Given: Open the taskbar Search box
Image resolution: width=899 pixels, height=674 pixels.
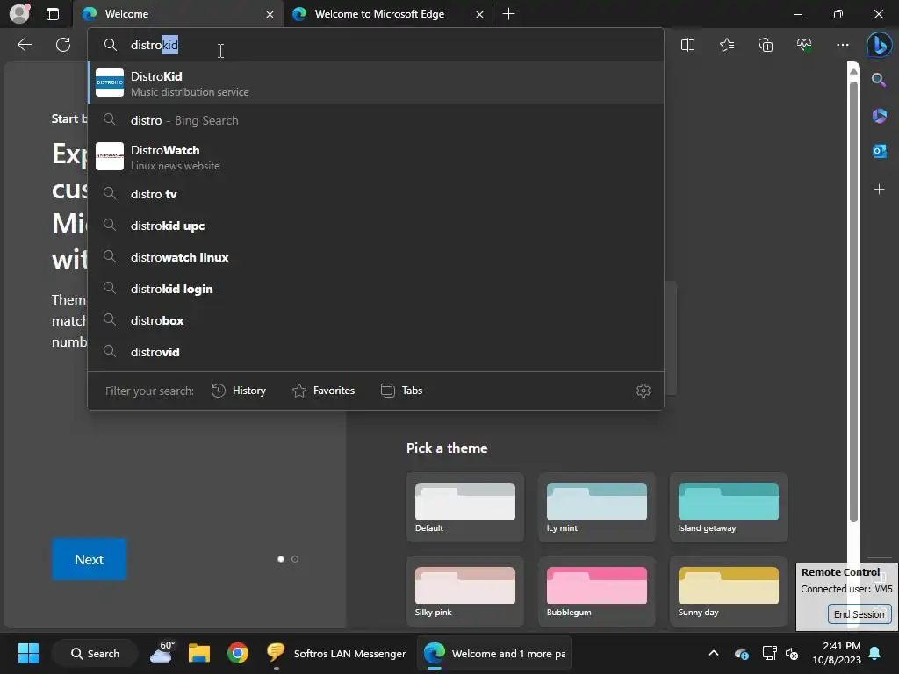Looking at the screenshot, I should [95, 653].
